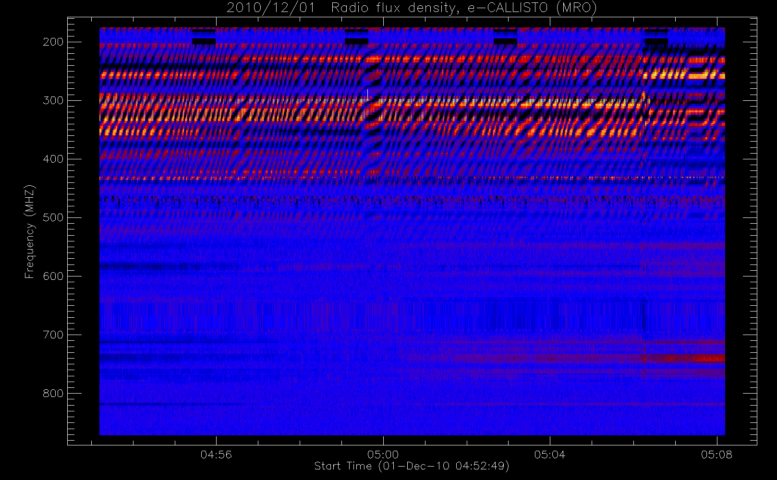Screen dimensions: 777x480
Task: Click the 800 frequency tick label
Action: [53, 393]
